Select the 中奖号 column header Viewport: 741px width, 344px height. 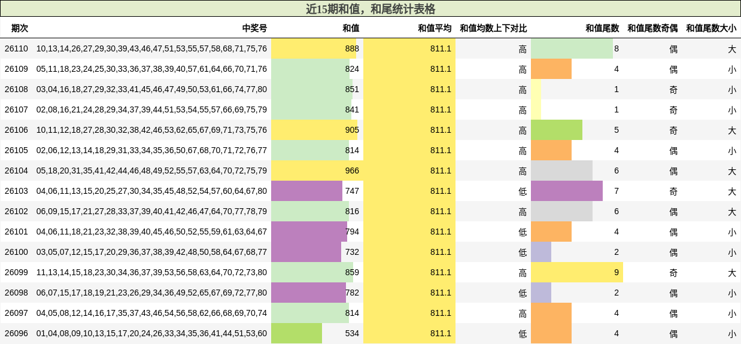(x=254, y=28)
